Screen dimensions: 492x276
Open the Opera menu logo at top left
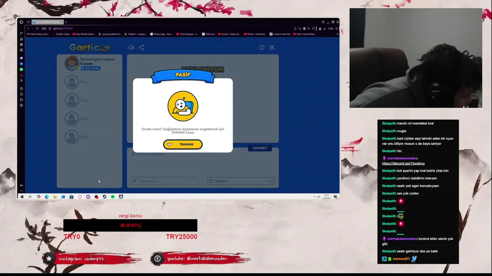point(22,22)
